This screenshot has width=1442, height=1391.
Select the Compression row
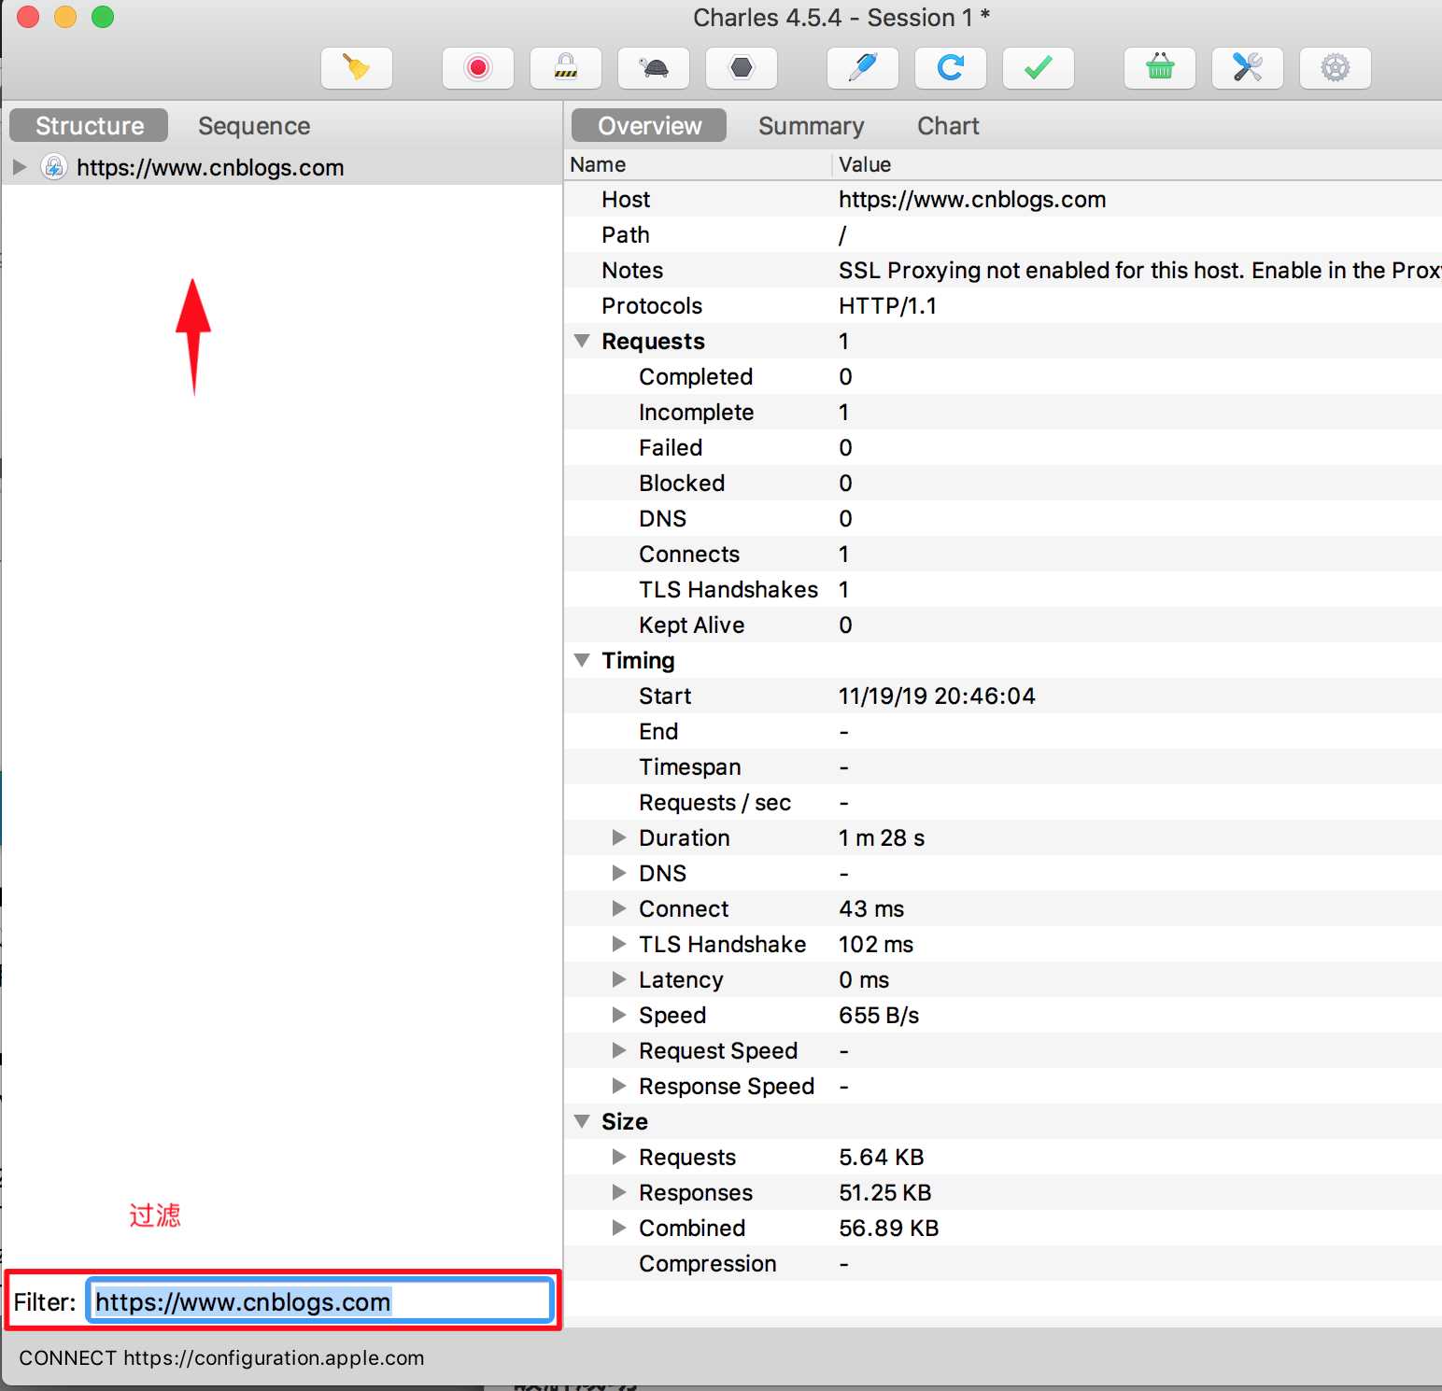[x=1003, y=1263]
